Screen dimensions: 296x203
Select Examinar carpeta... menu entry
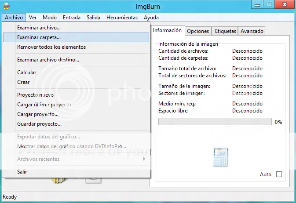click(x=76, y=37)
